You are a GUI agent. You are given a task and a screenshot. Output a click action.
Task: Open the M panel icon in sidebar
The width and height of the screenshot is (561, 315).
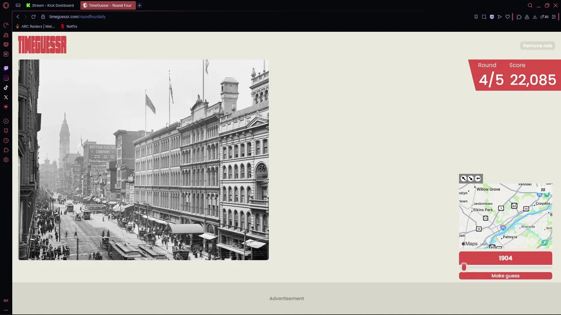coord(6,54)
